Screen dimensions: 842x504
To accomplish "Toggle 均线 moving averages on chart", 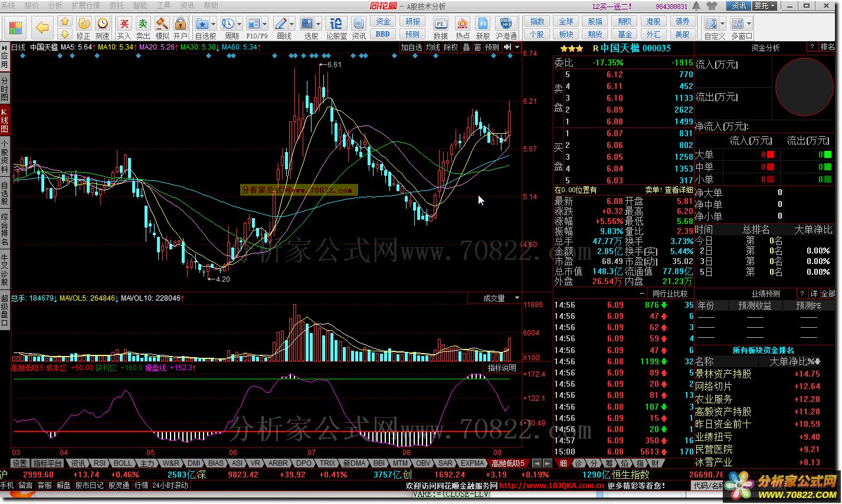I will click(x=433, y=47).
